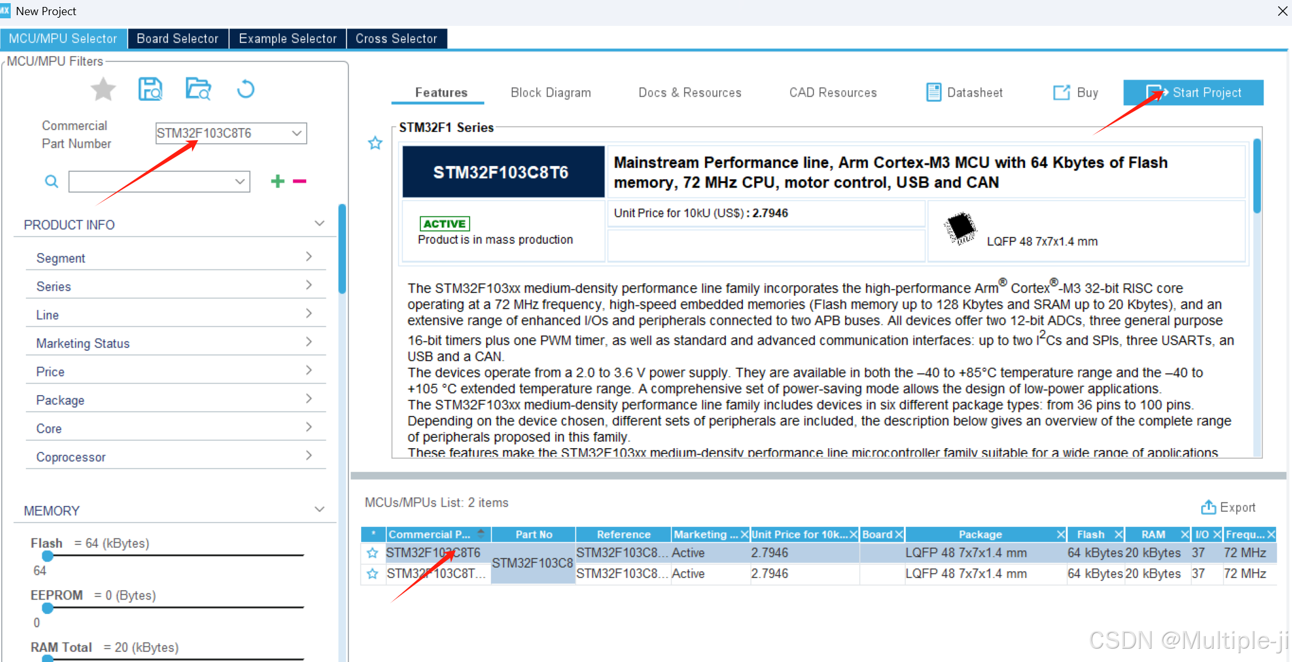Expand the Package filter
The height and width of the screenshot is (662, 1292).
point(309,399)
